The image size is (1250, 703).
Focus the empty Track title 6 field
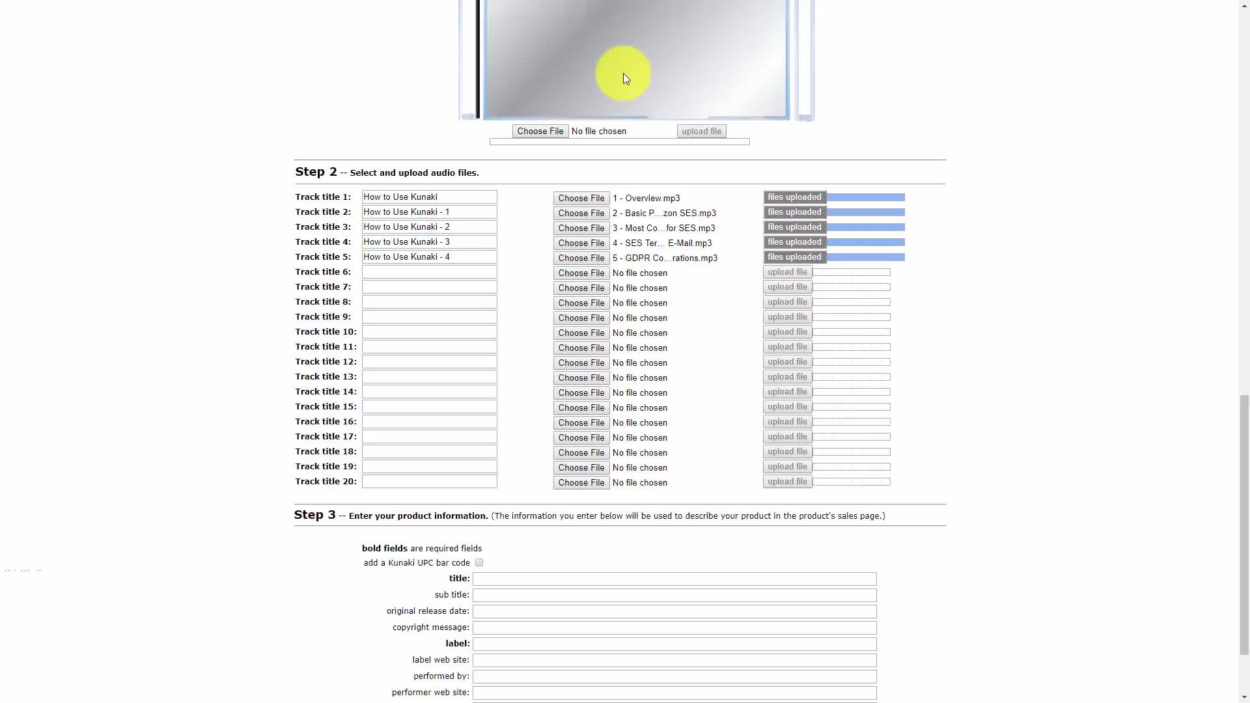[x=430, y=271]
